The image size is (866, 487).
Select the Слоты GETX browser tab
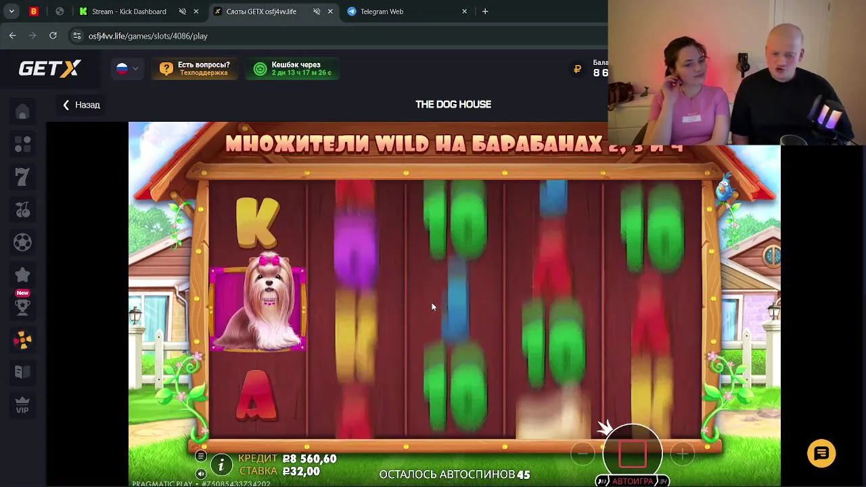tap(260, 11)
